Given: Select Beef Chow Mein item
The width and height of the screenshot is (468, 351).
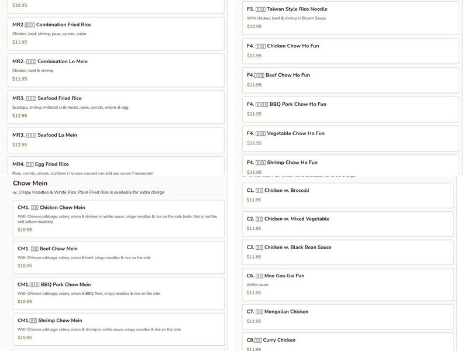Looking at the screenshot, I should (x=118, y=257).
